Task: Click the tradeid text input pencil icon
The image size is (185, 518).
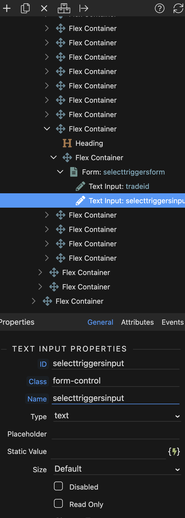Action: [80, 186]
